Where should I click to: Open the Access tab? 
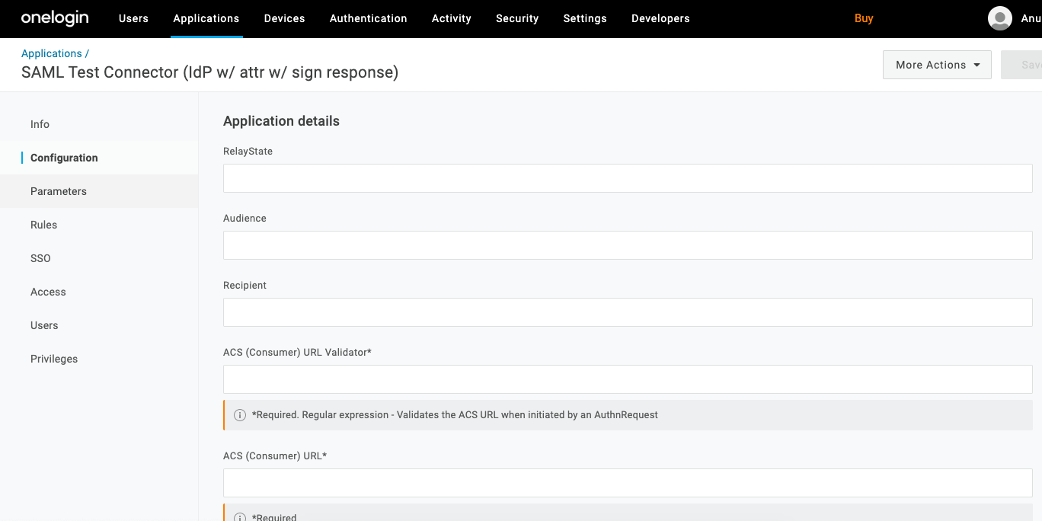(x=48, y=292)
